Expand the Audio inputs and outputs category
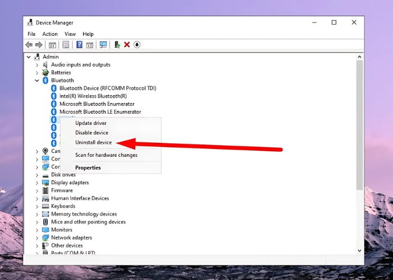 (37, 65)
